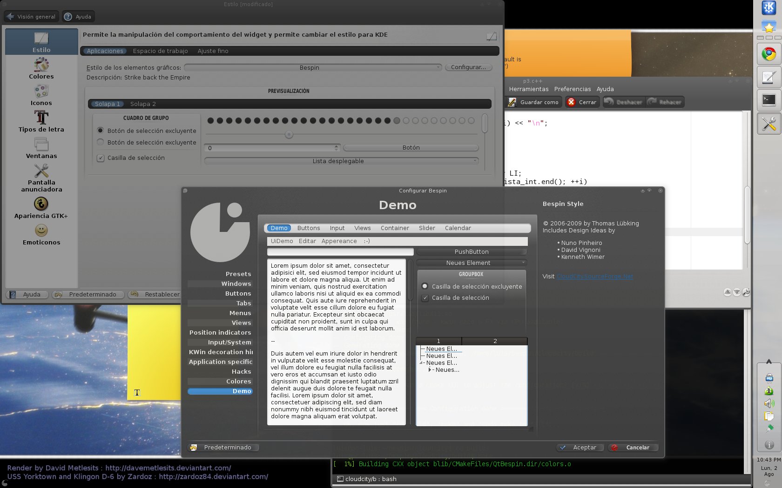Click the demo text input field

(x=340, y=251)
